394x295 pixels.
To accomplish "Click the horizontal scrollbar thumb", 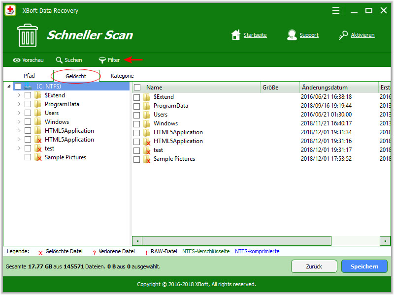I will point(236,241).
